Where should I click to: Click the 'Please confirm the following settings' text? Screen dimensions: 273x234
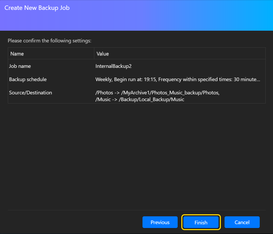[x=49, y=41]
